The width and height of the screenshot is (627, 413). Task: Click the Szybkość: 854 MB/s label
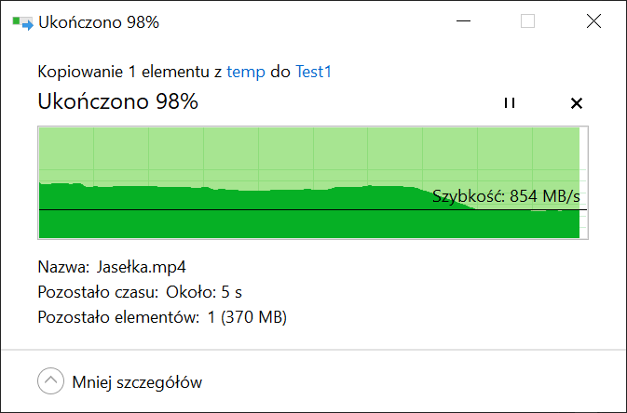pos(506,196)
